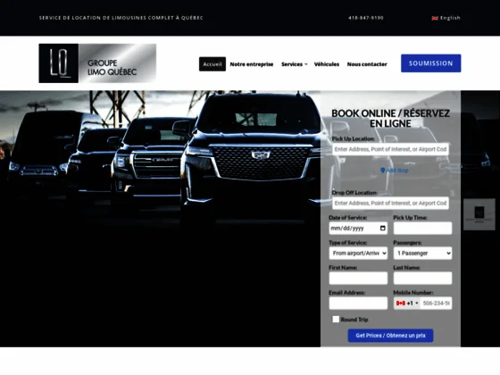Click the Groupe Limo Québec logo
500x375 pixels.
tap(97, 63)
